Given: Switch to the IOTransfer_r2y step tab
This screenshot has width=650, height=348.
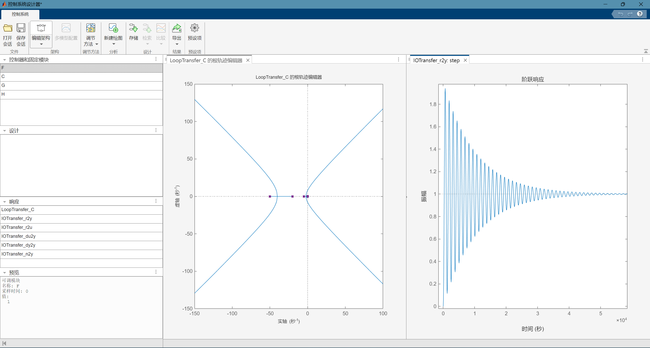Looking at the screenshot, I should [x=436, y=60].
